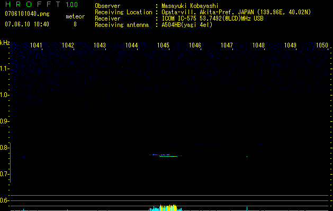Click the 'Receiver' field label
This screenshot has width=333, height=211.
tap(107, 18)
